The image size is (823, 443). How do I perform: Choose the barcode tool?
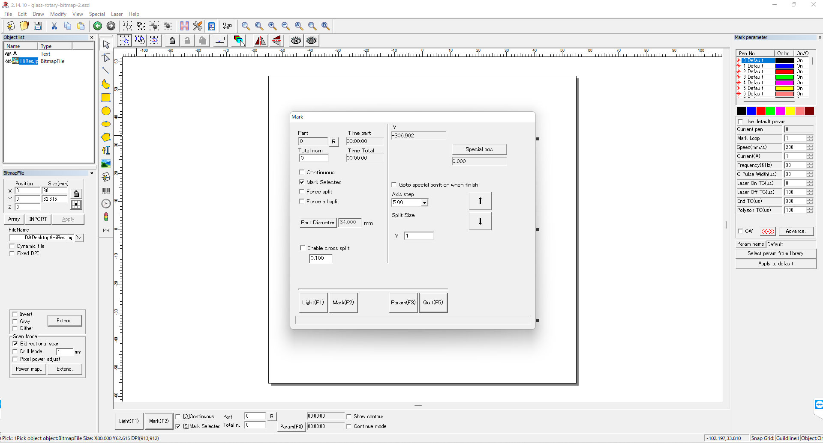106,190
